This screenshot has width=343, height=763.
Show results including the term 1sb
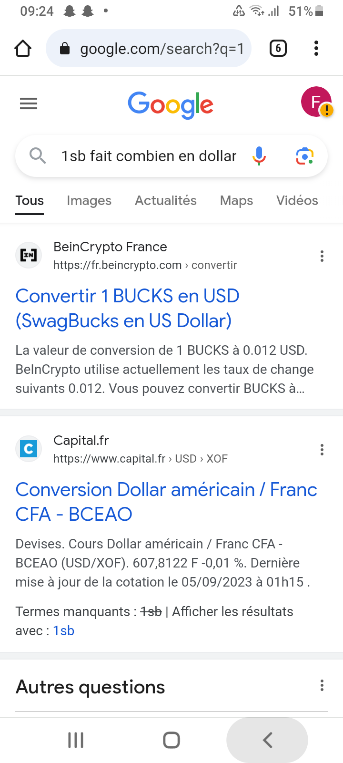tap(64, 631)
